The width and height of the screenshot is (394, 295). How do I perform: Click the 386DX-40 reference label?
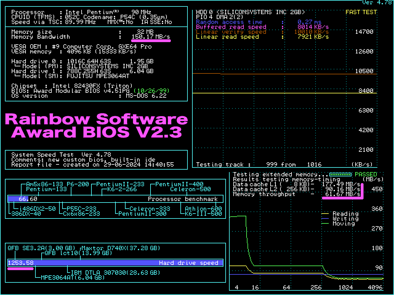click(26, 214)
